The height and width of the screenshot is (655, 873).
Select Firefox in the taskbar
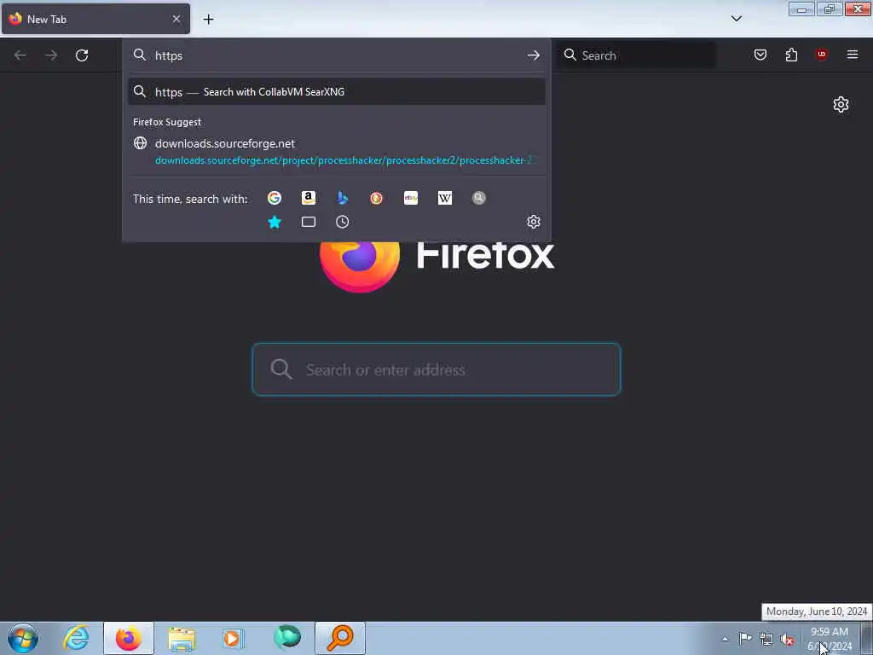coord(128,638)
